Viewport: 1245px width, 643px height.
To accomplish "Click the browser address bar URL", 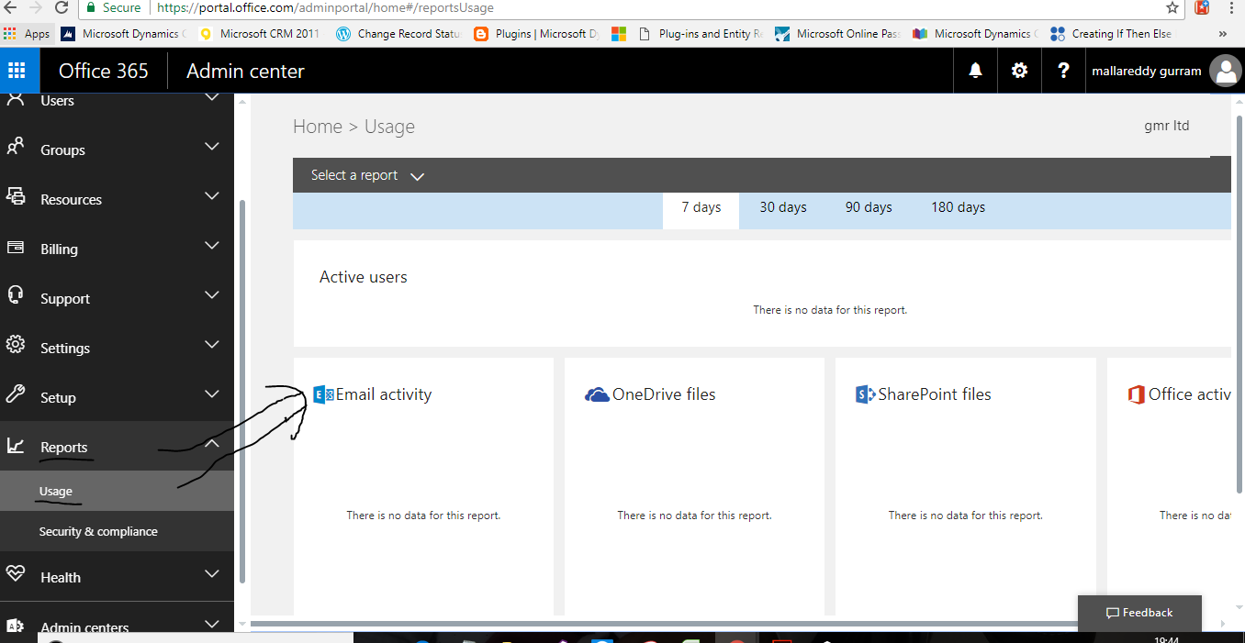I will pyautogui.click(x=324, y=7).
